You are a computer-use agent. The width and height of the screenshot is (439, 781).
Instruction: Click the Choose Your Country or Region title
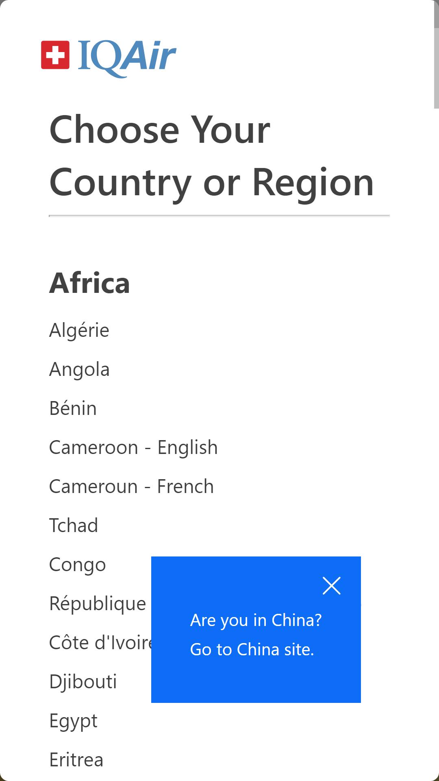[211, 156]
